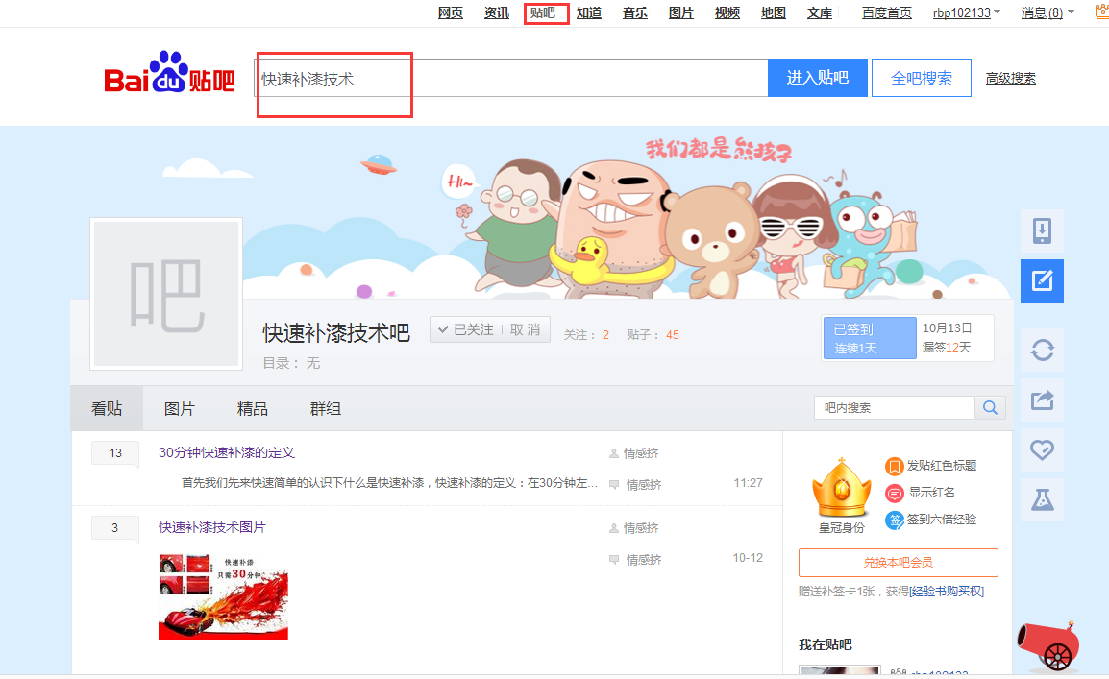
Task: Click the refresh icon in right sidebar
Action: (1042, 351)
